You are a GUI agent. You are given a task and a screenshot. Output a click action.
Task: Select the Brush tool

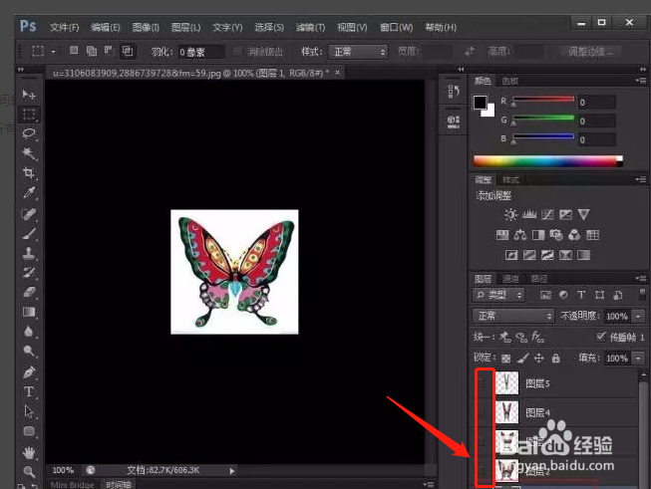(29, 233)
